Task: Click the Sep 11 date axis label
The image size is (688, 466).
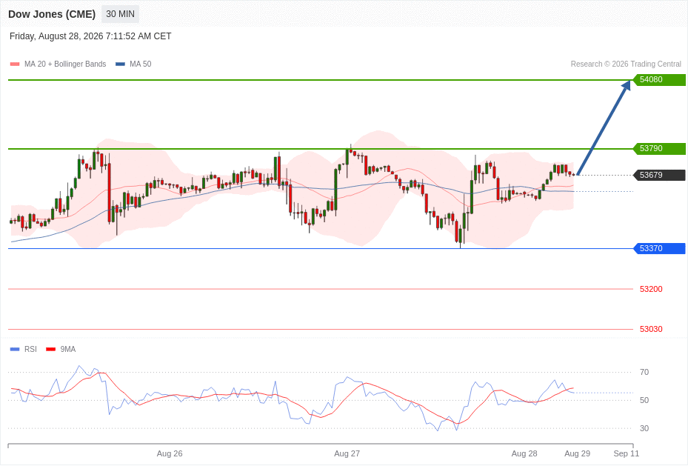Action: (627, 453)
